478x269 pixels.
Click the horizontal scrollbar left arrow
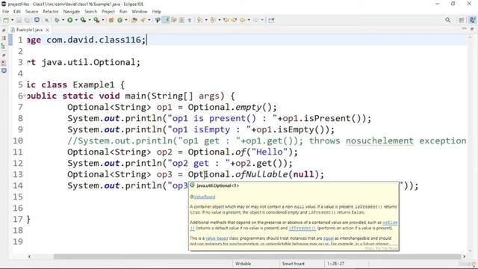[29, 256]
